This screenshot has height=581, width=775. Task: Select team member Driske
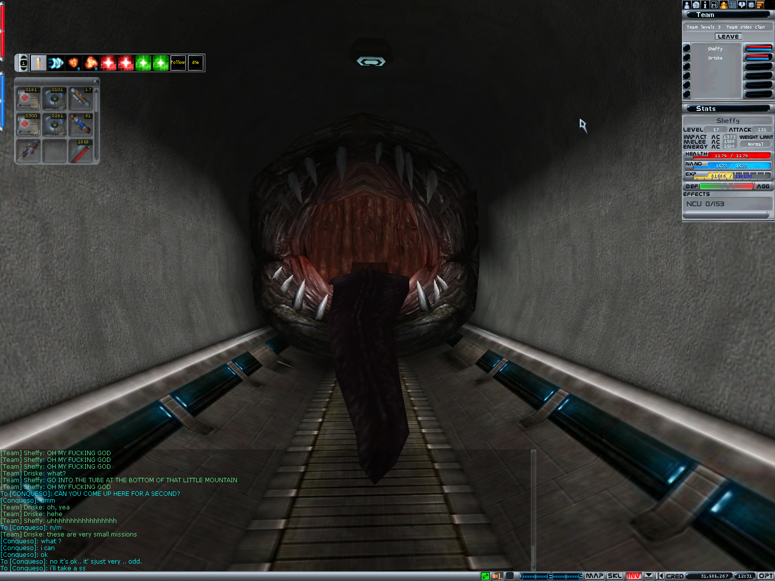click(x=715, y=58)
